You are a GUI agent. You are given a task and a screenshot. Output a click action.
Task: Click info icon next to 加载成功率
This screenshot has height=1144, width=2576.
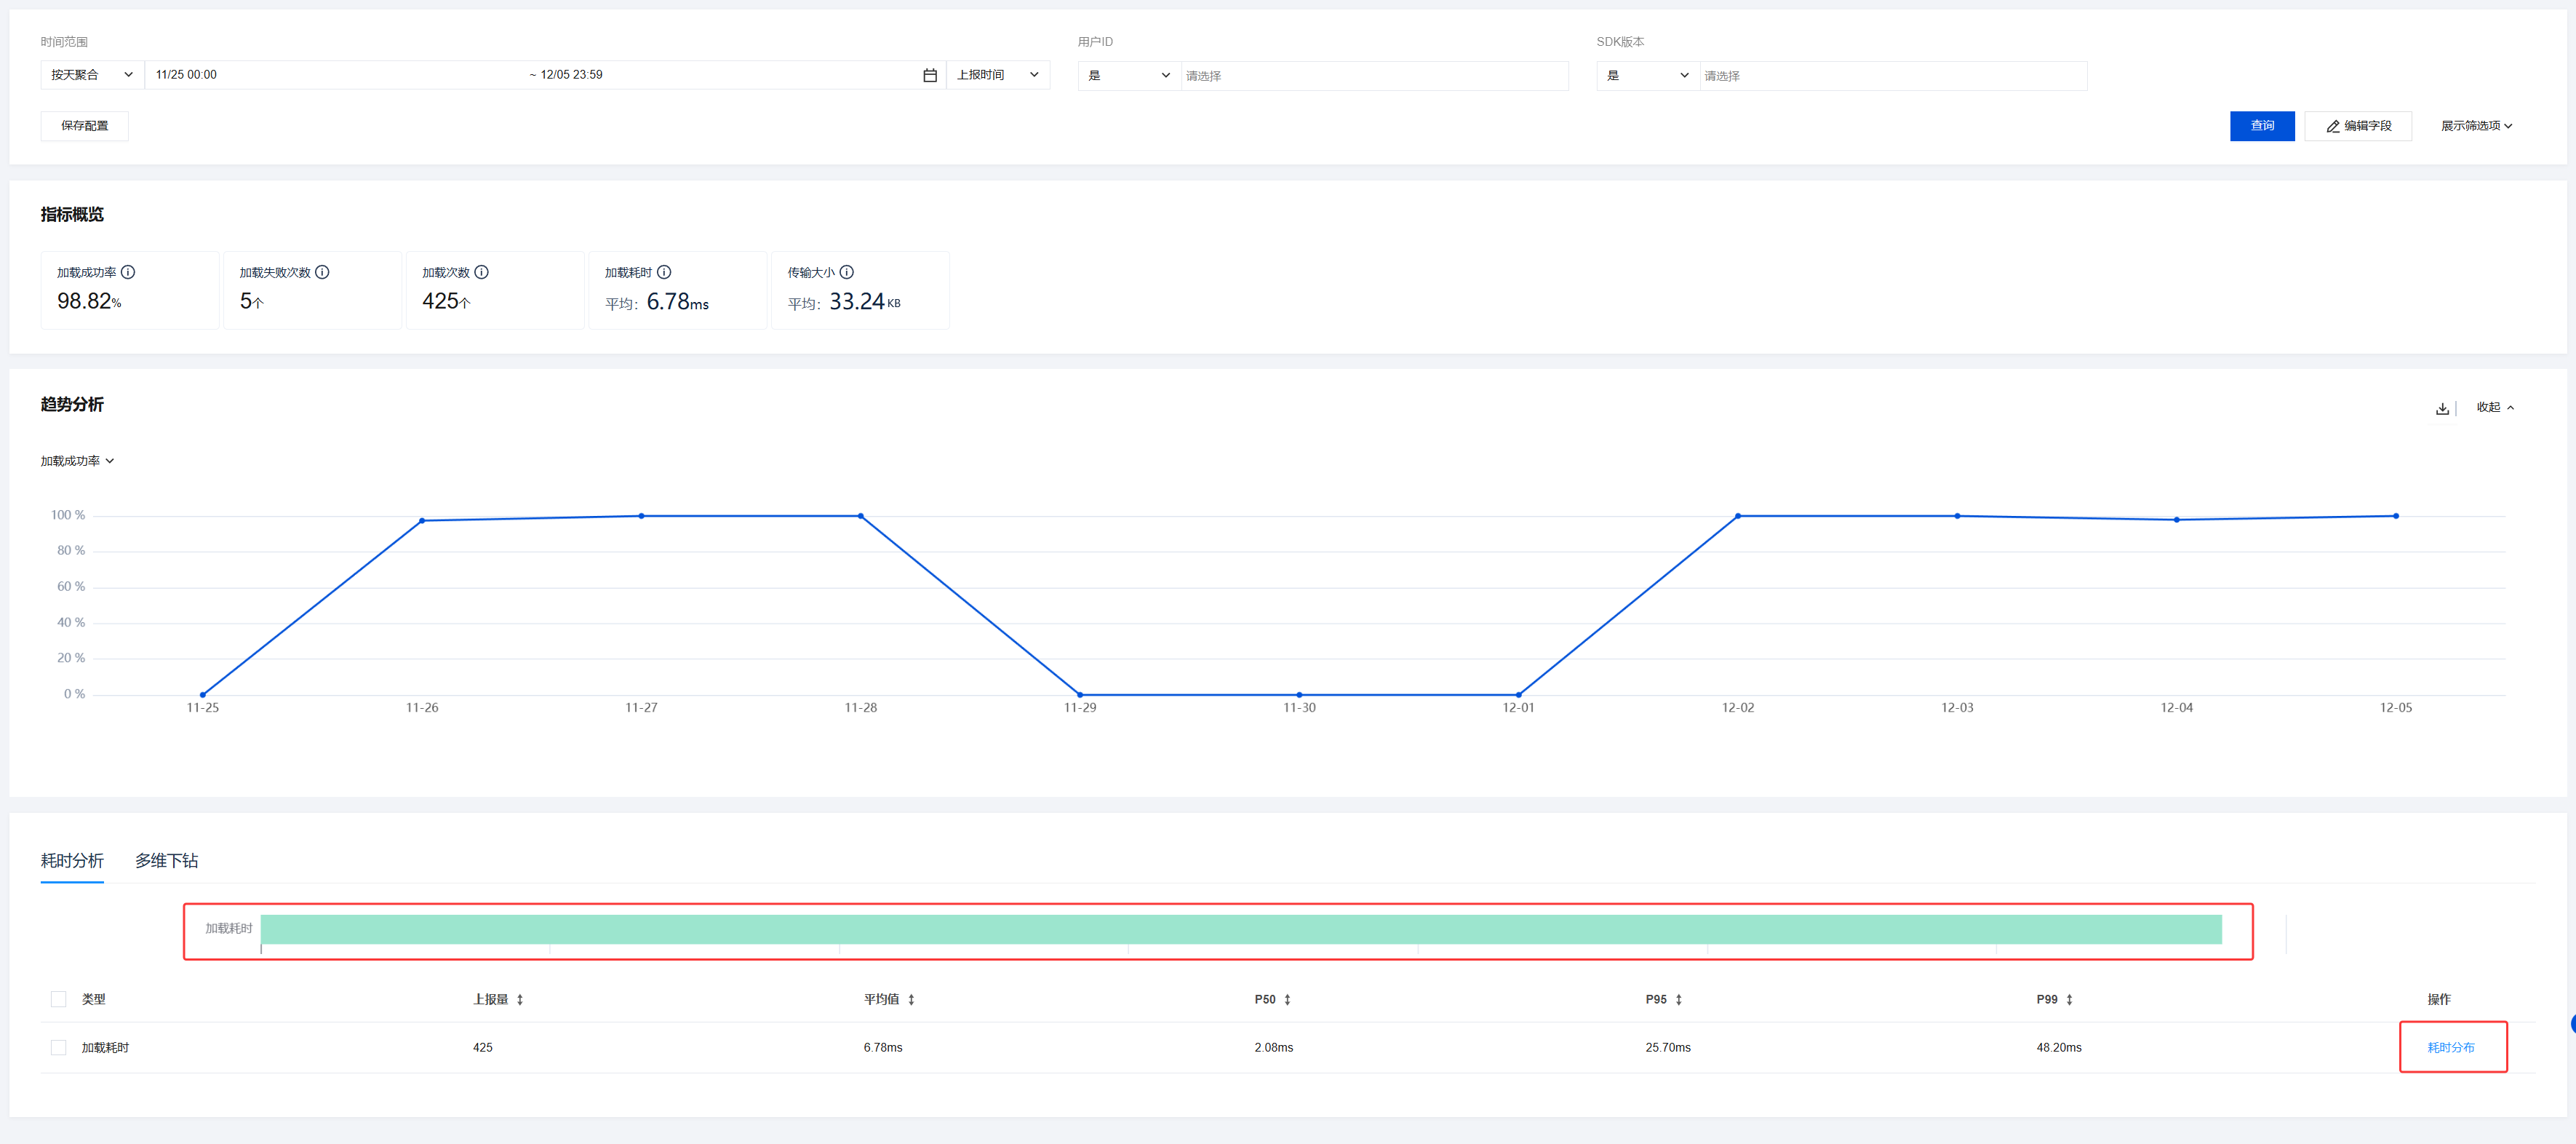(128, 272)
